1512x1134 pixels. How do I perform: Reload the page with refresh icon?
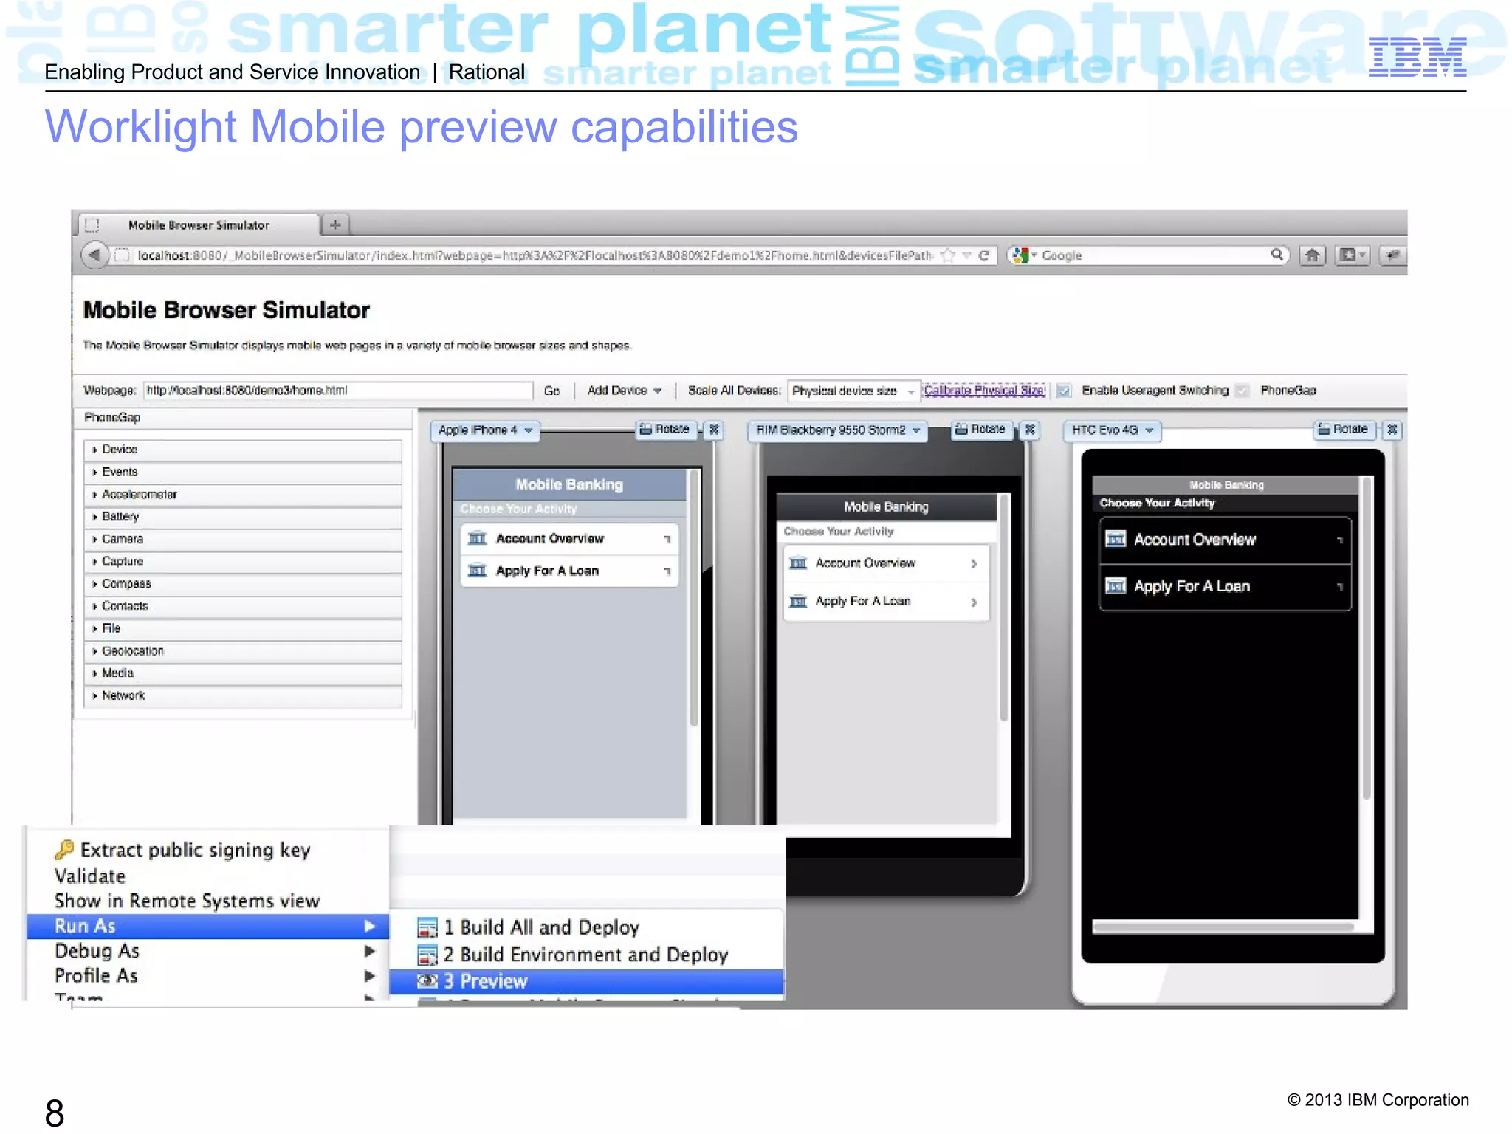(x=984, y=255)
